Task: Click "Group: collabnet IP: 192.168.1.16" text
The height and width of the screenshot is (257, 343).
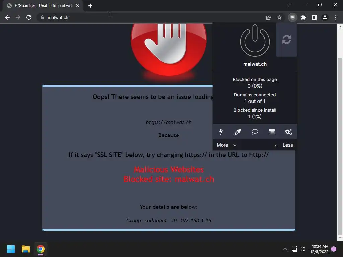Action: tap(169, 220)
